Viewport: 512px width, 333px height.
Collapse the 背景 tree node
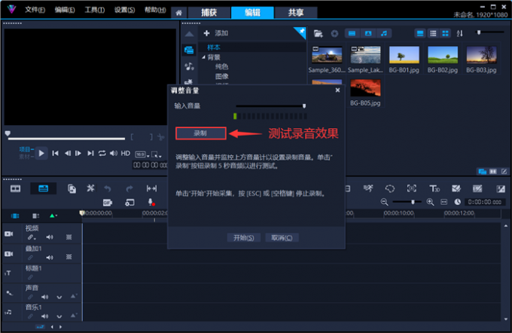click(203, 57)
